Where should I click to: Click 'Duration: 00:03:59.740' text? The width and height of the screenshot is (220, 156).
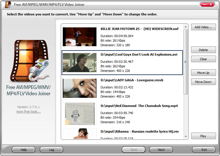coord(117,113)
